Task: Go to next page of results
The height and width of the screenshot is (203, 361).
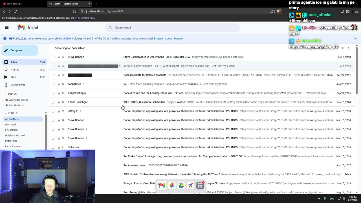Action: tap(342, 48)
